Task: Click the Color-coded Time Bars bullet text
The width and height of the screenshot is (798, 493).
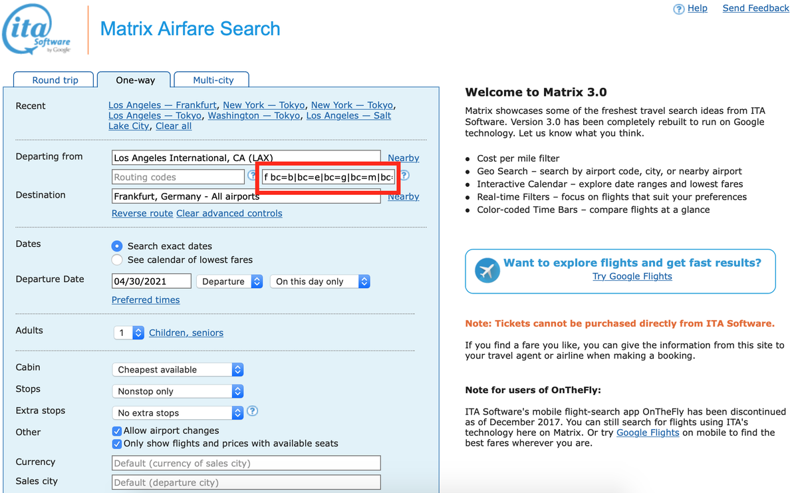Action: pyautogui.click(x=593, y=210)
